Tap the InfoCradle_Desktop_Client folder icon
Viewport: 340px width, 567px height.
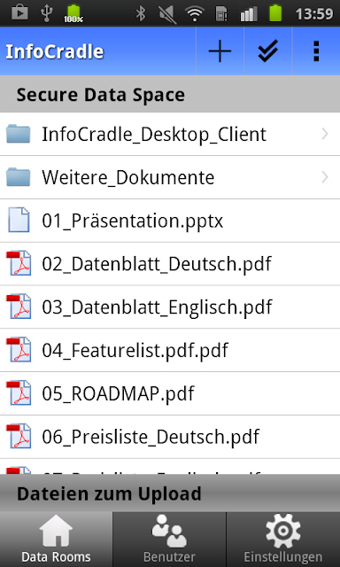pyautogui.click(x=19, y=134)
